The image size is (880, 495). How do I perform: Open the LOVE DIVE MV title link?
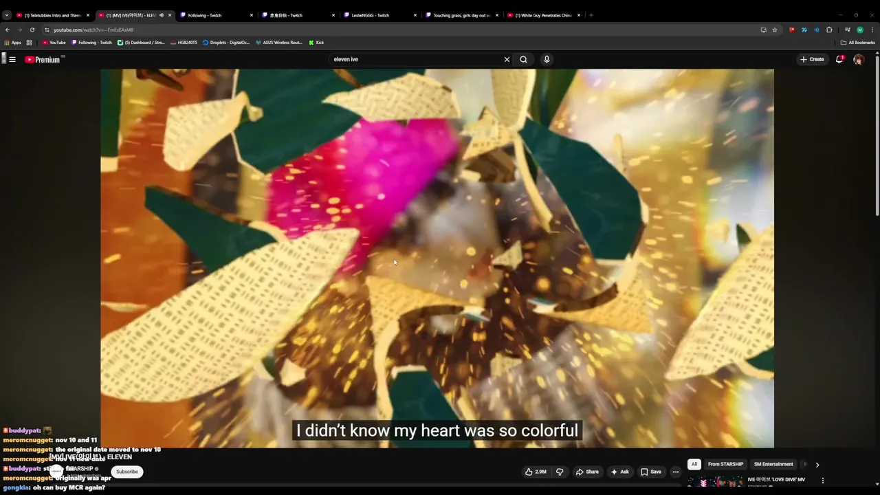(x=776, y=479)
